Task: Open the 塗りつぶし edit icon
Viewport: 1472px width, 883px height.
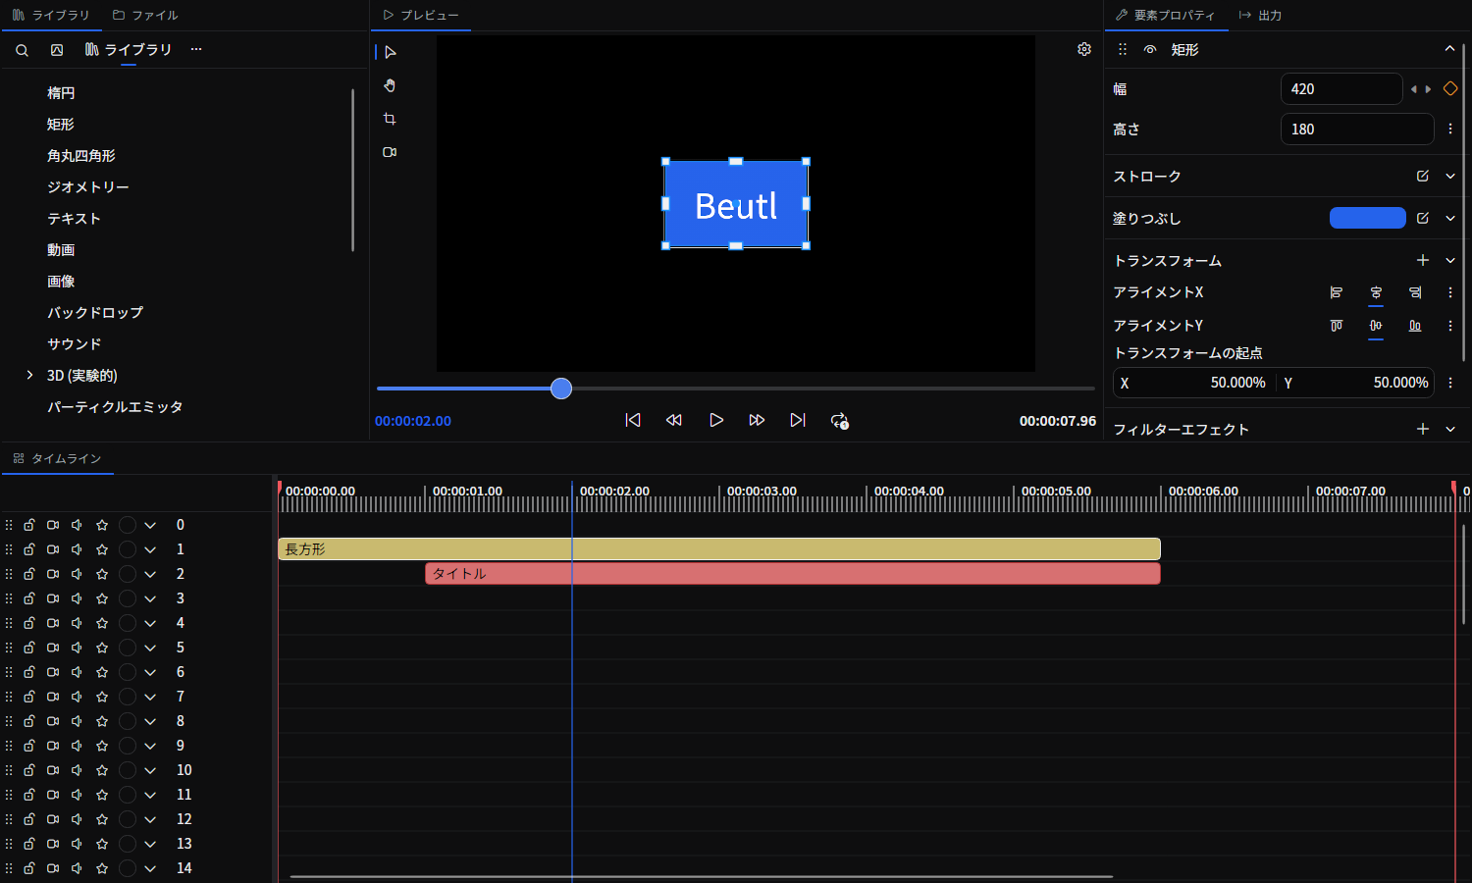Action: click(1423, 218)
